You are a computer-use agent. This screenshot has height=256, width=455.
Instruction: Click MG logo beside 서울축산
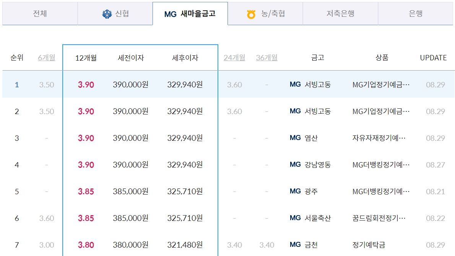(295, 218)
